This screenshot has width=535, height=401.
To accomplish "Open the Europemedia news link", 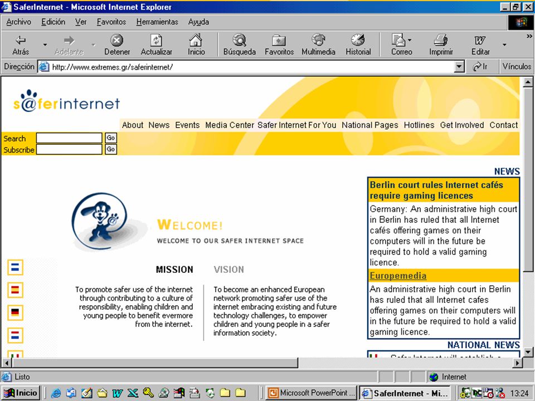I will (x=398, y=276).
